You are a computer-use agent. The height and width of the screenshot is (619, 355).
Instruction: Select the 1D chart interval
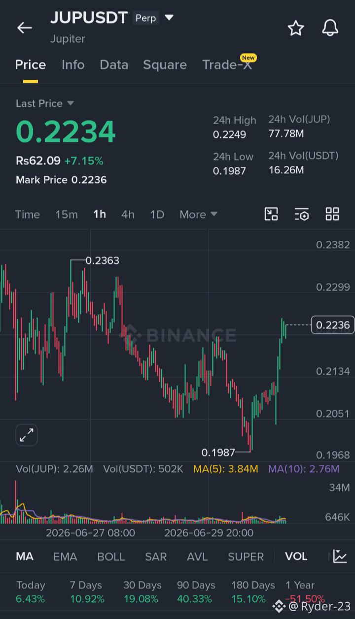pyautogui.click(x=157, y=214)
